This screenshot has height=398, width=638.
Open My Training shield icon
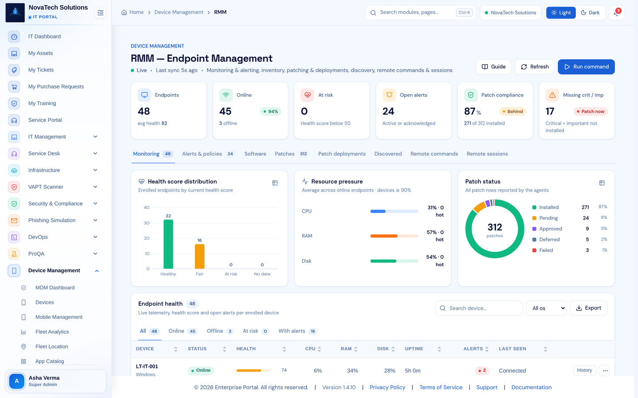[x=14, y=103]
